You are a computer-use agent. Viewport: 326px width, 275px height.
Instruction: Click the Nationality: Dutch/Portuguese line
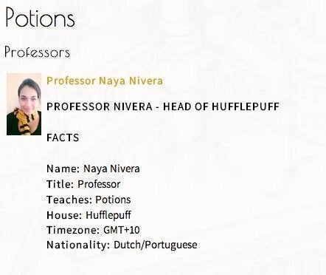[x=122, y=245]
